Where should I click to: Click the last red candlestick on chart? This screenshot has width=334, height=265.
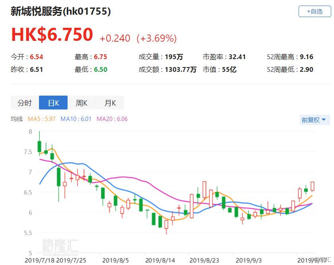[313, 186]
